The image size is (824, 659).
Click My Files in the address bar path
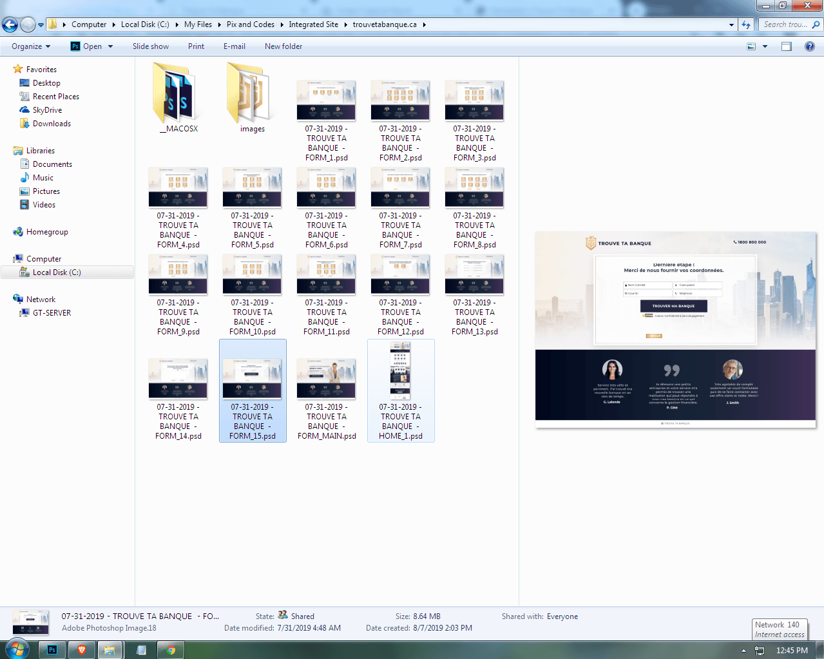(x=198, y=24)
